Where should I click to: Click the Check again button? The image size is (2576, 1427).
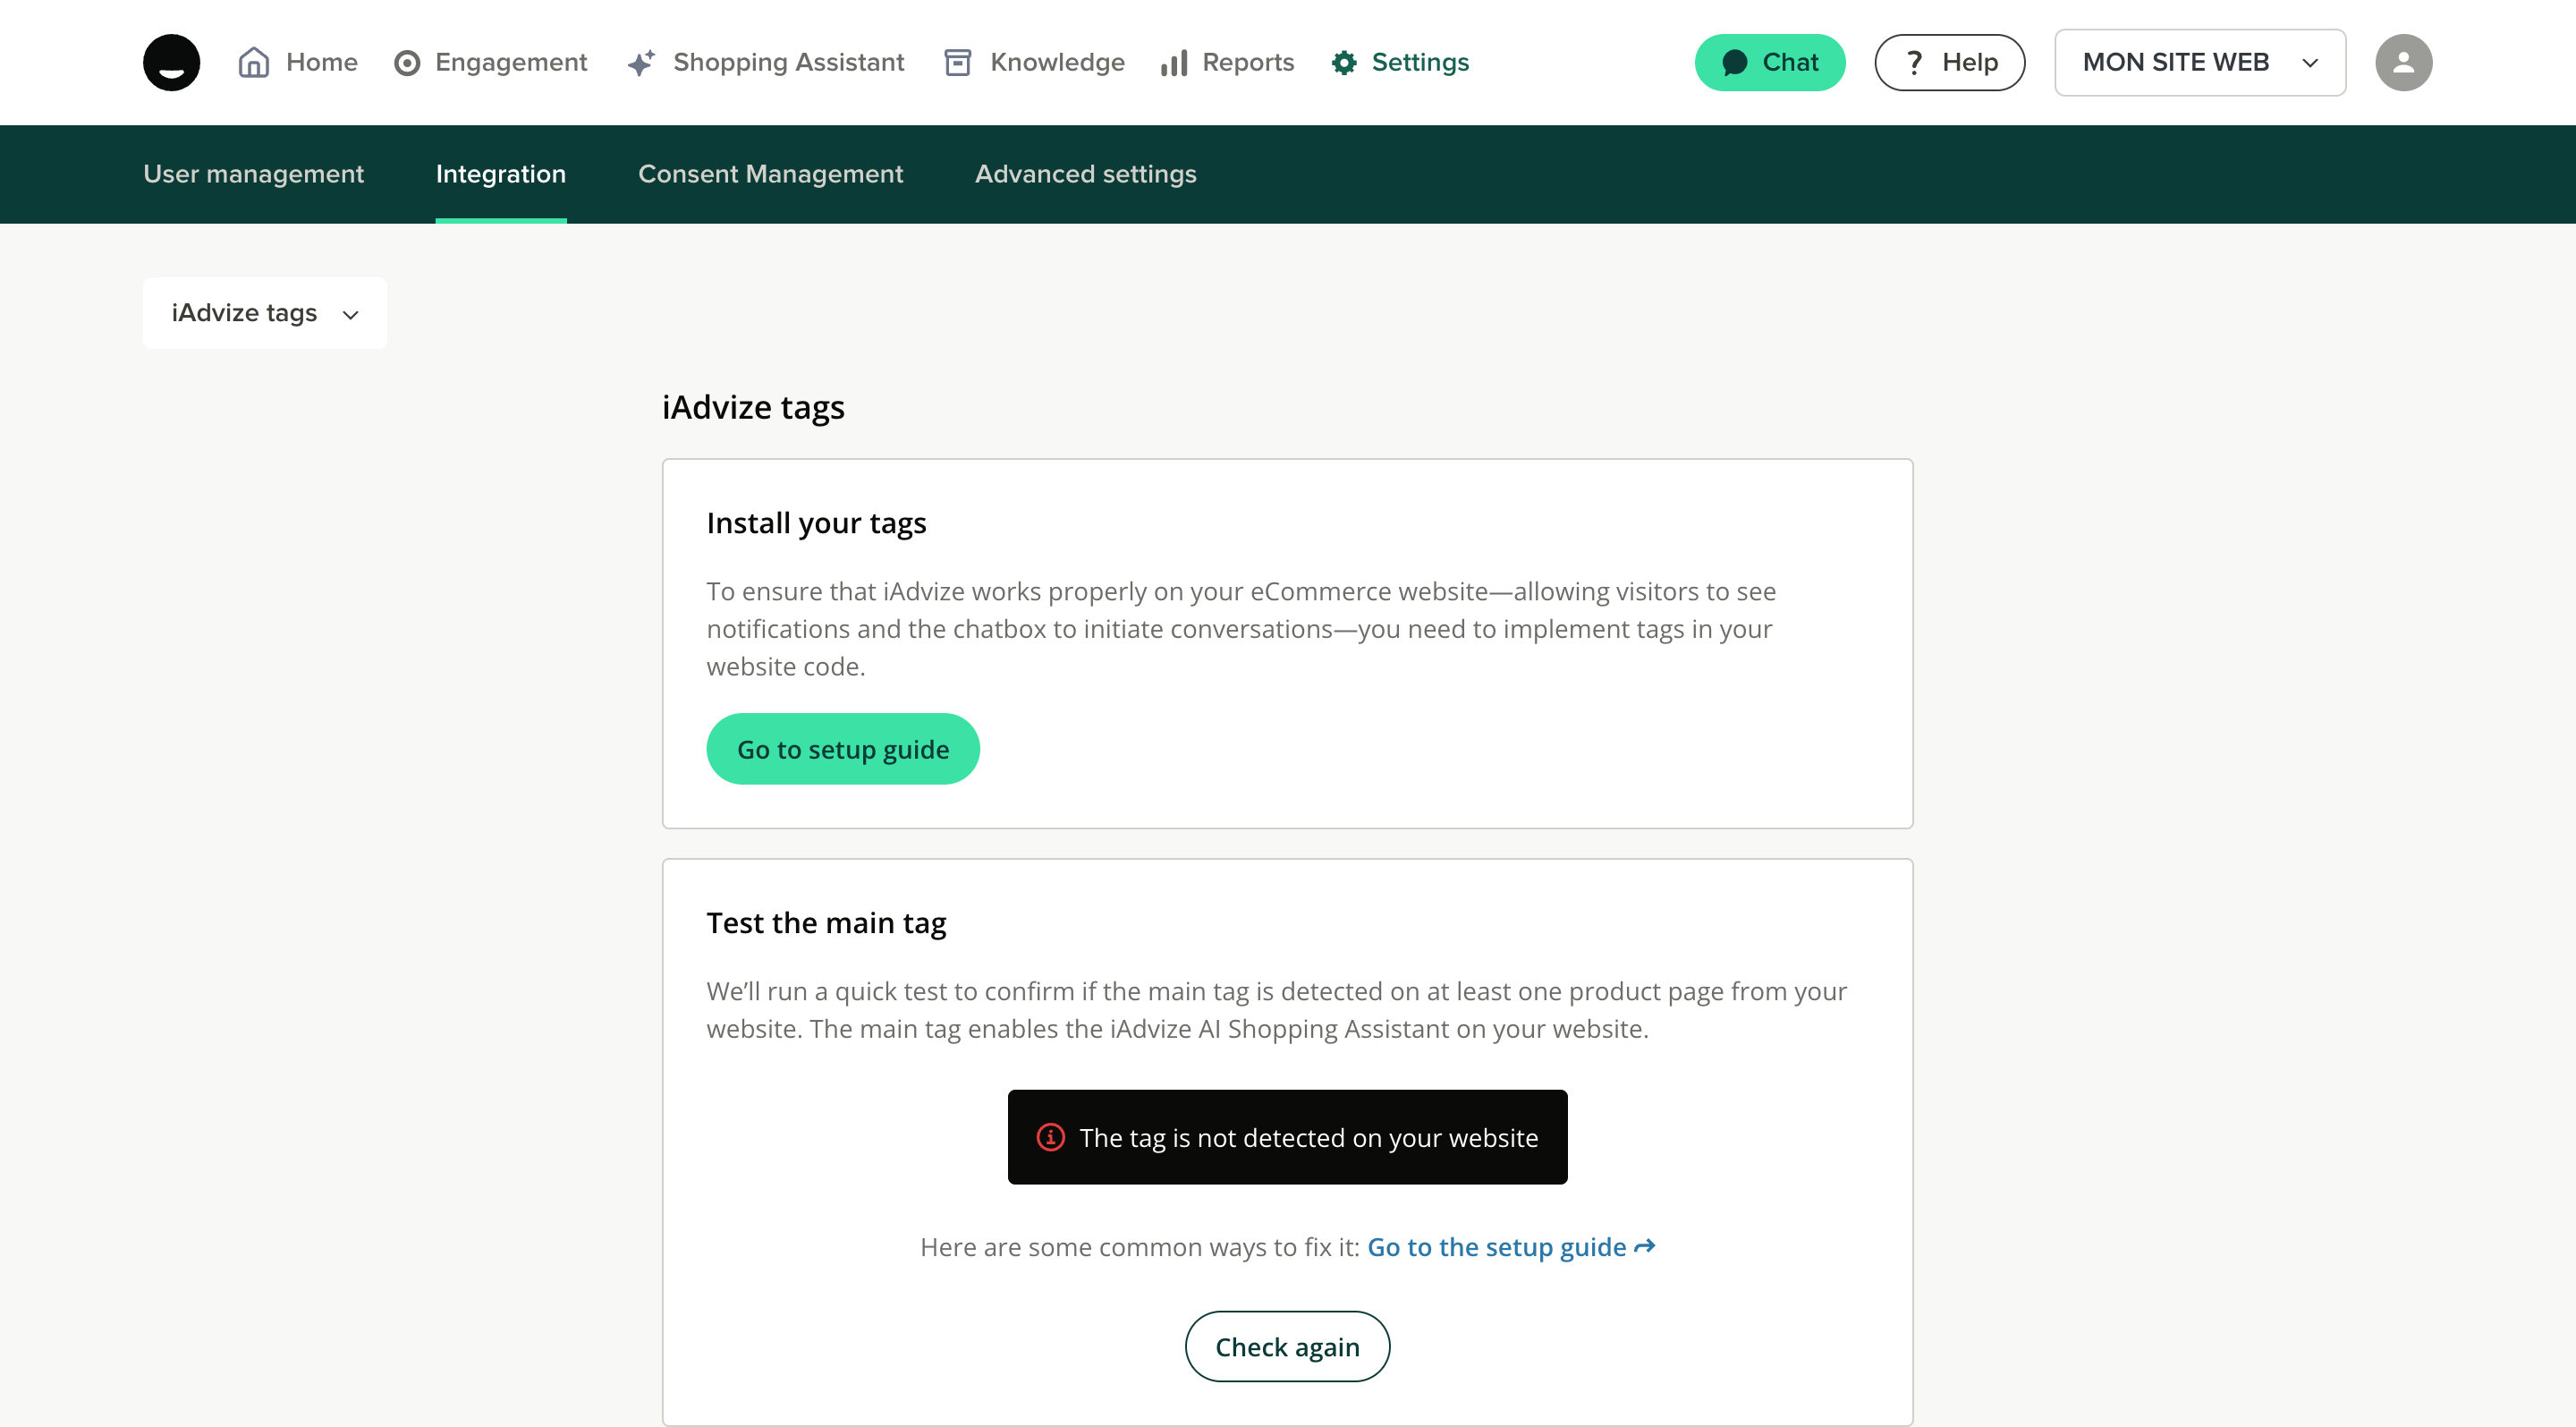point(1287,1346)
